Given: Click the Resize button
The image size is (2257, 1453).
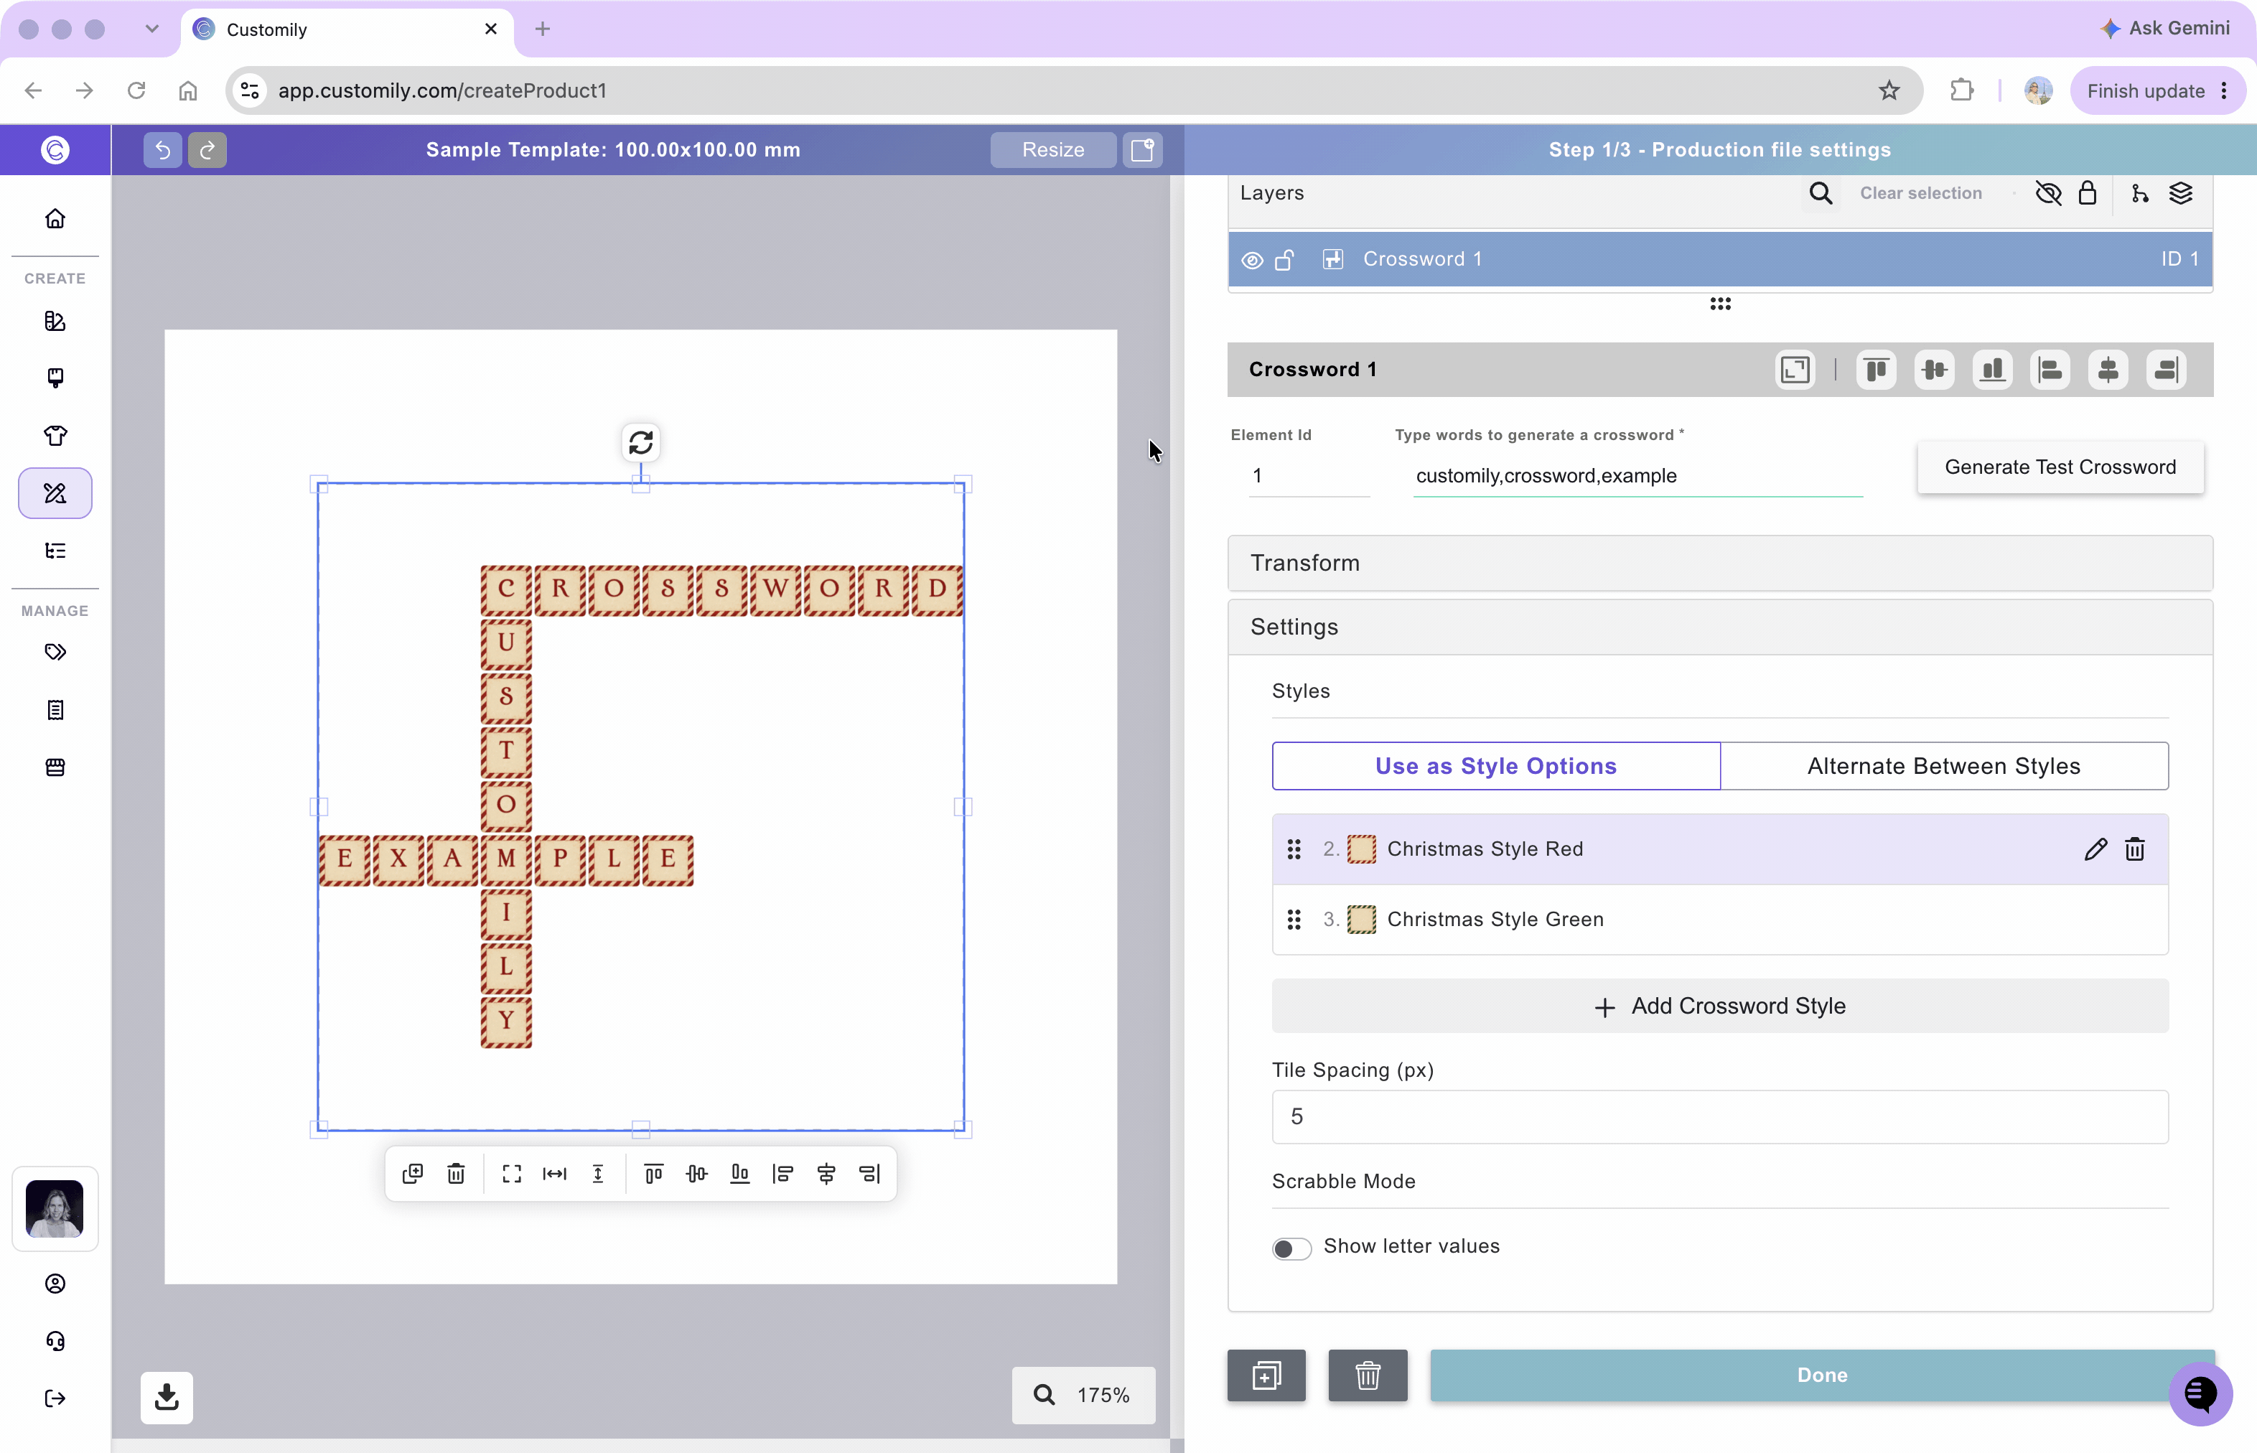Looking at the screenshot, I should pos(1053,149).
